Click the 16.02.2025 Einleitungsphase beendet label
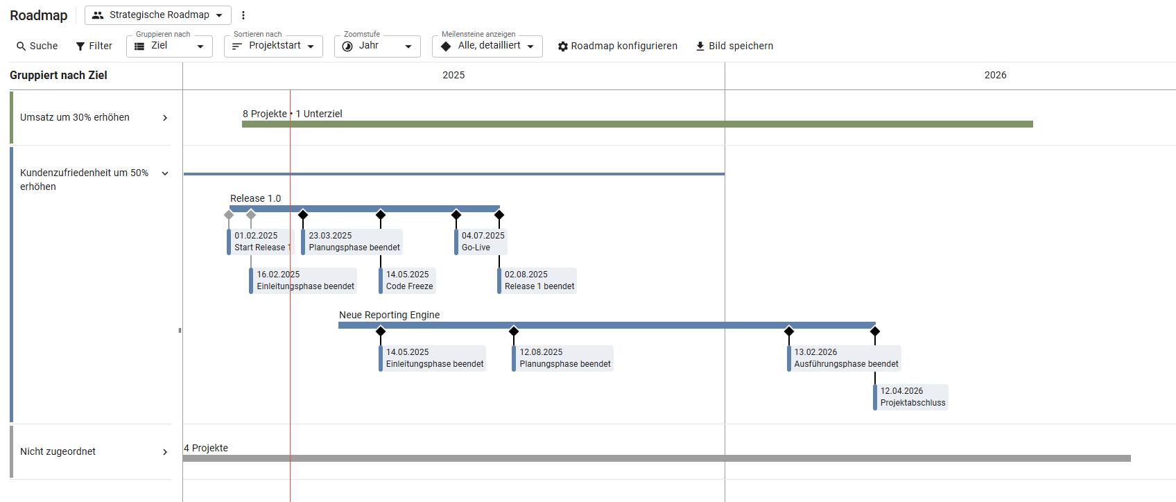 coord(303,281)
